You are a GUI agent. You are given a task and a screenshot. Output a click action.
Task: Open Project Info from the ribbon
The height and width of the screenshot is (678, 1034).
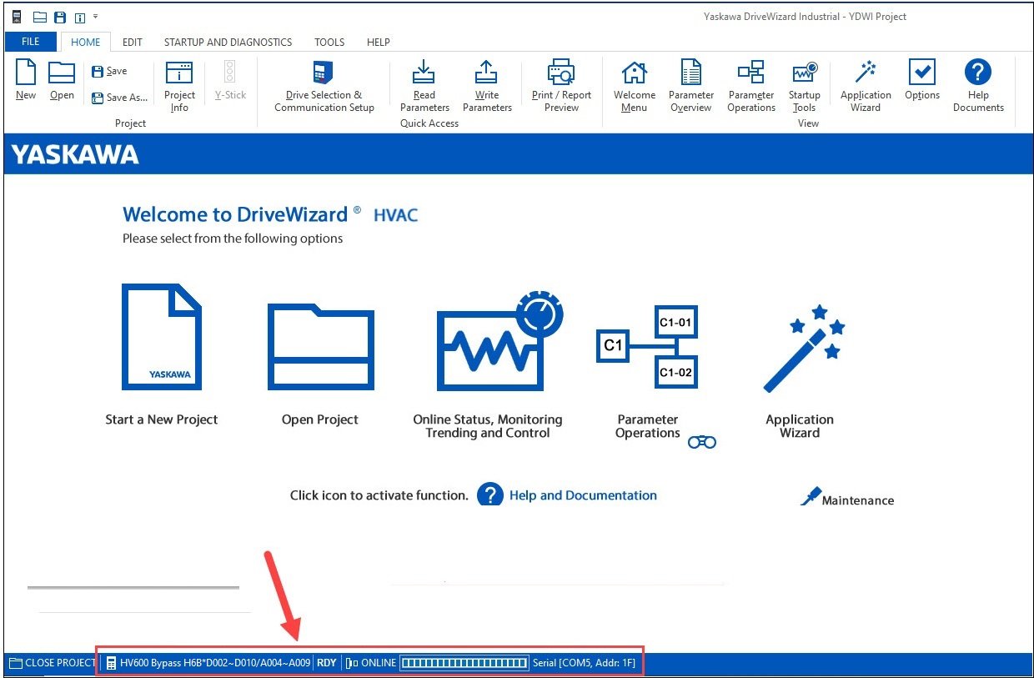pos(179,86)
